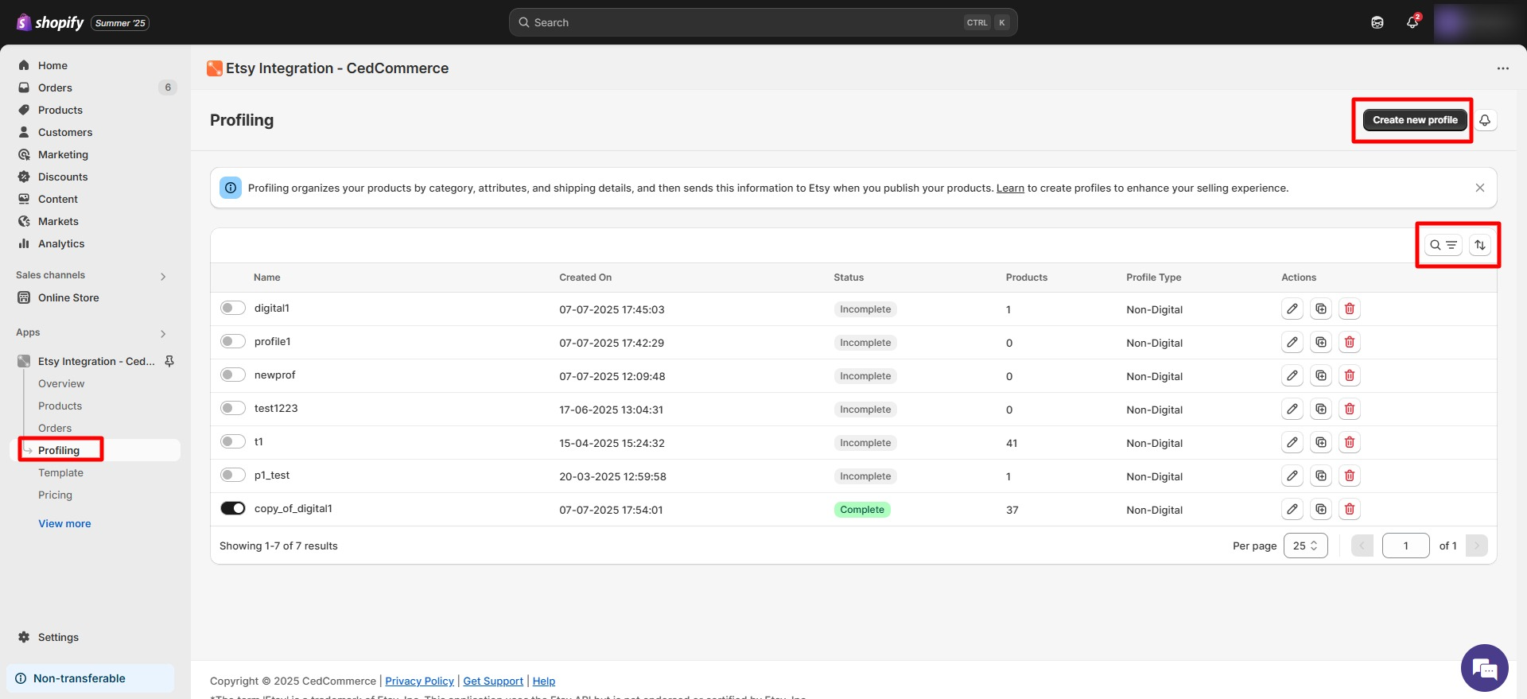The image size is (1527, 699).
Task: Open edit for the t1 profile
Action: point(1292,442)
